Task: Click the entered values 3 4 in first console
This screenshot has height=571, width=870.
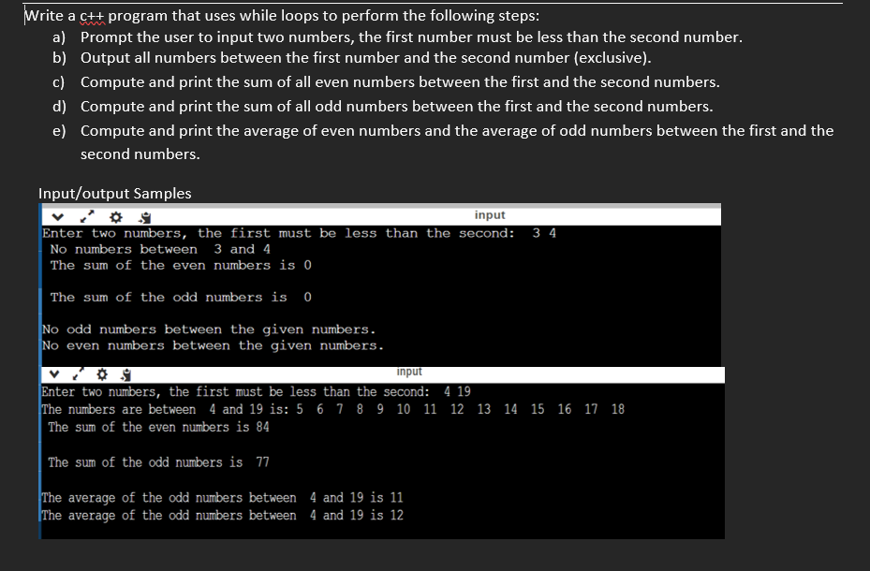Action: tap(547, 233)
